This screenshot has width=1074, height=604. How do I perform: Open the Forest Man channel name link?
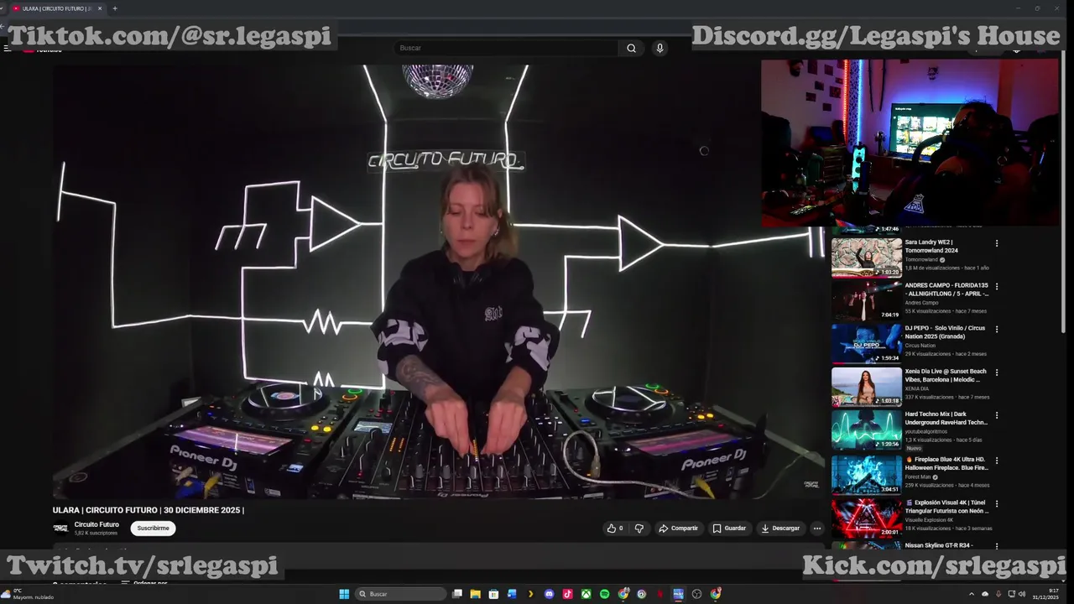pyautogui.click(x=918, y=477)
